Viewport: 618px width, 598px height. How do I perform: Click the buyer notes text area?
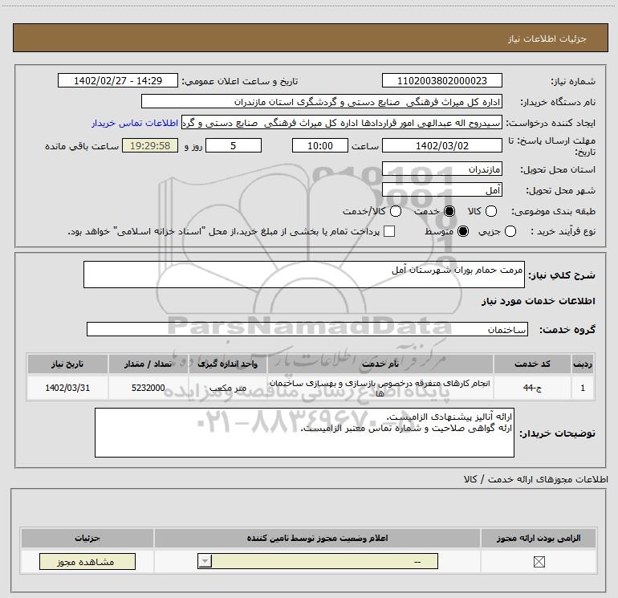tap(304, 433)
